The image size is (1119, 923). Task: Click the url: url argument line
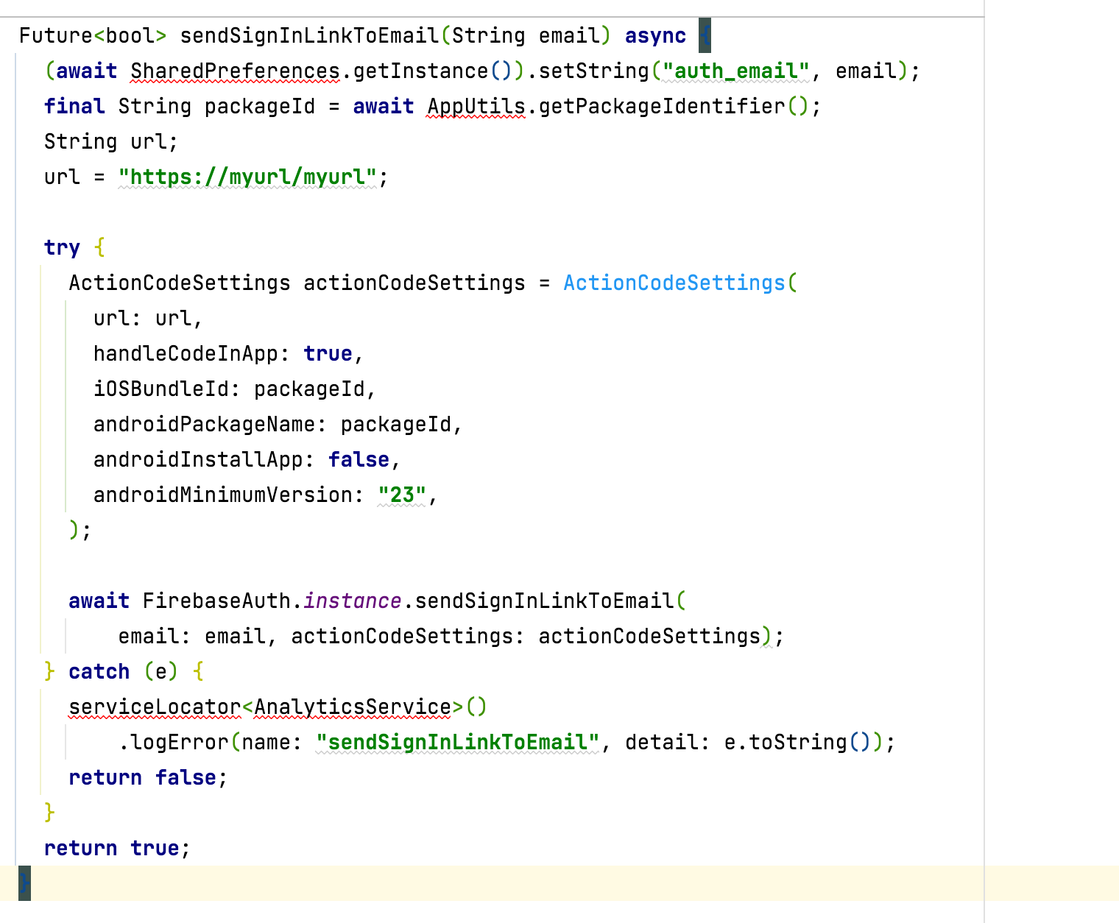148,318
